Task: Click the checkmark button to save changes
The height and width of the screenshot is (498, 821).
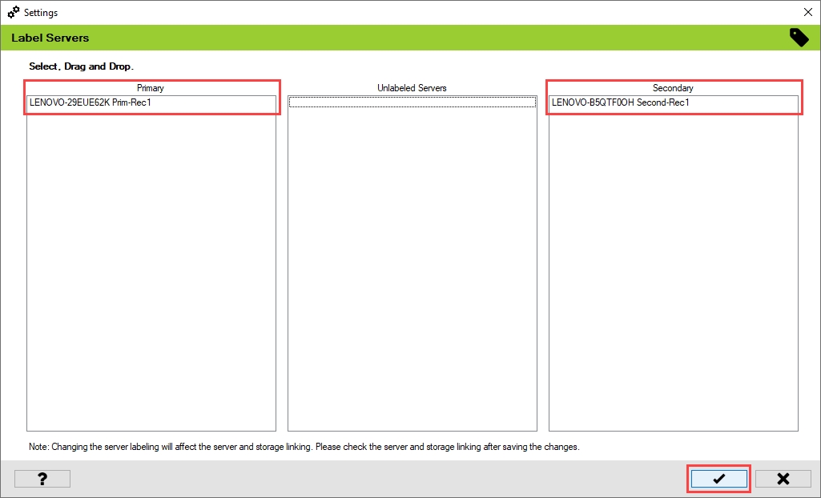Action: click(x=718, y=479)
